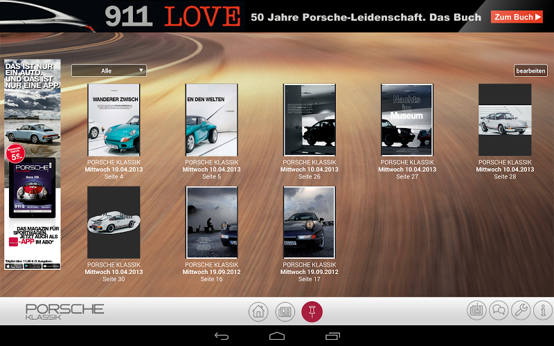Viewport: 554px width, 346px height.
Task: Open the home icon in bottom bar
Action: 258,311
